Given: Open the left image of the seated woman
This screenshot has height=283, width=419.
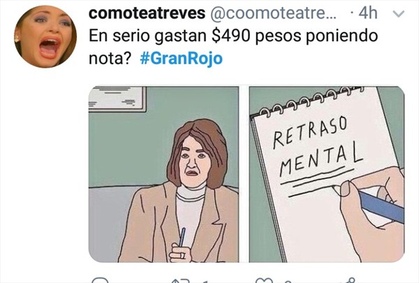Looking at the screenshot, I should [x=163, y=175].
